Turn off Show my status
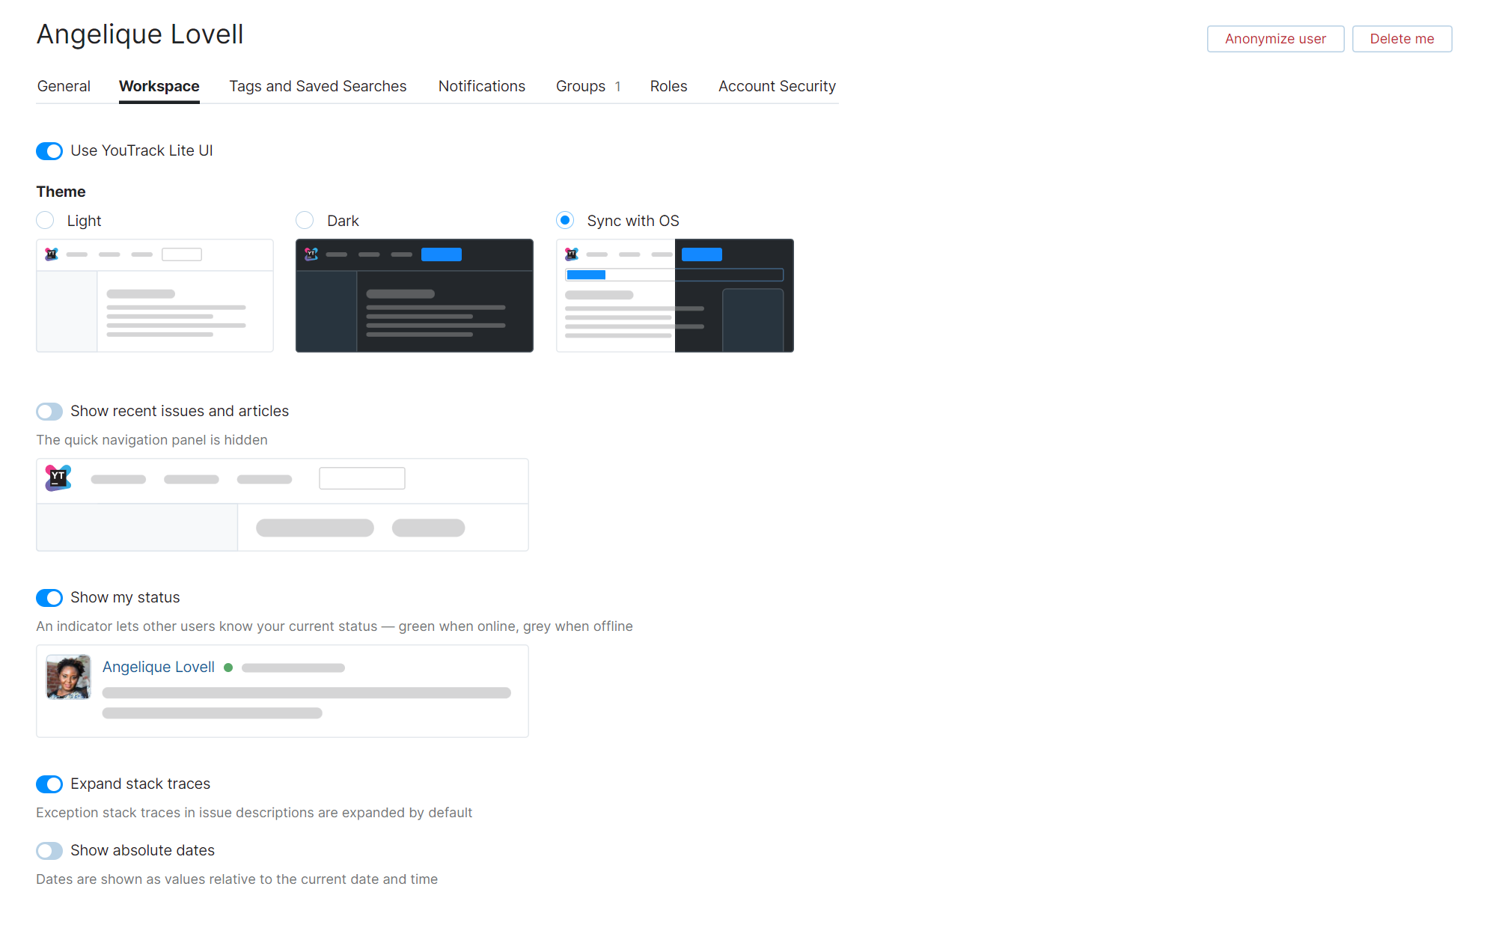The height and width of the screenshot is (928, 1487). (49, 597)
